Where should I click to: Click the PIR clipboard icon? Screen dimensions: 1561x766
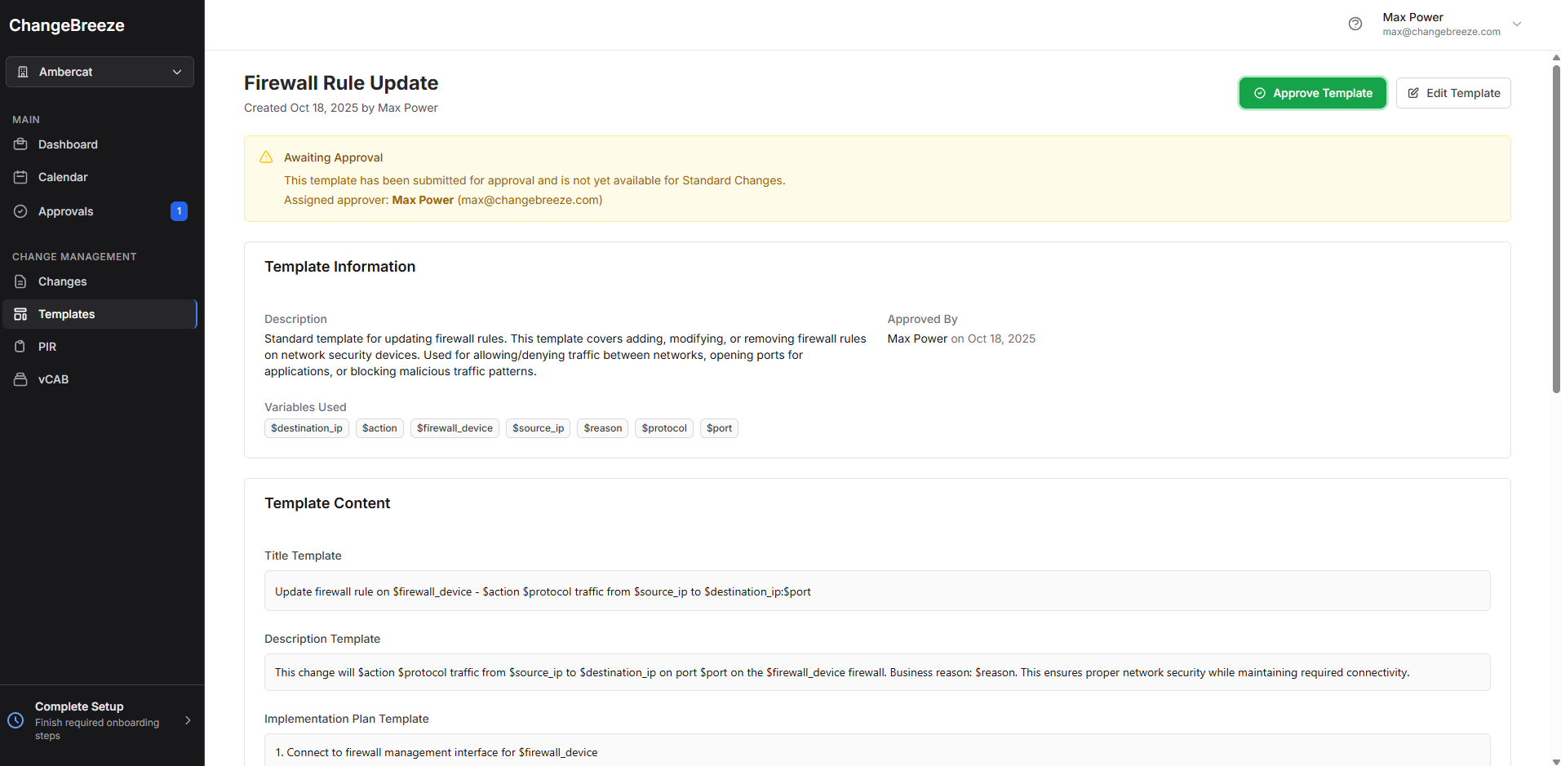21,347
